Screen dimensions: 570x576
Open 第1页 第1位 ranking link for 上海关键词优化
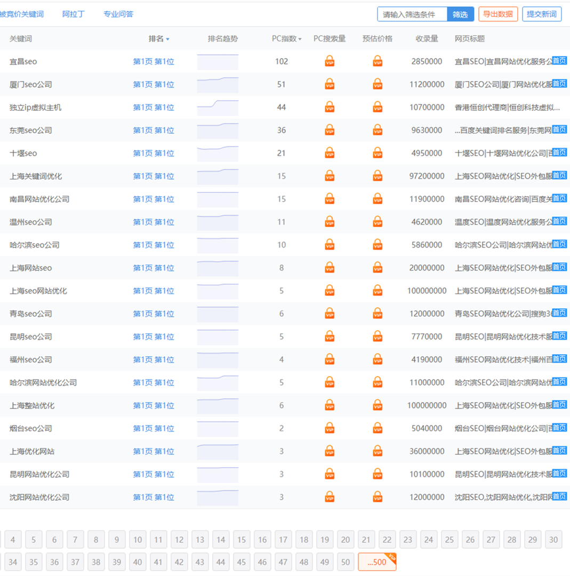pyautogui.click(x=154, y=176)
